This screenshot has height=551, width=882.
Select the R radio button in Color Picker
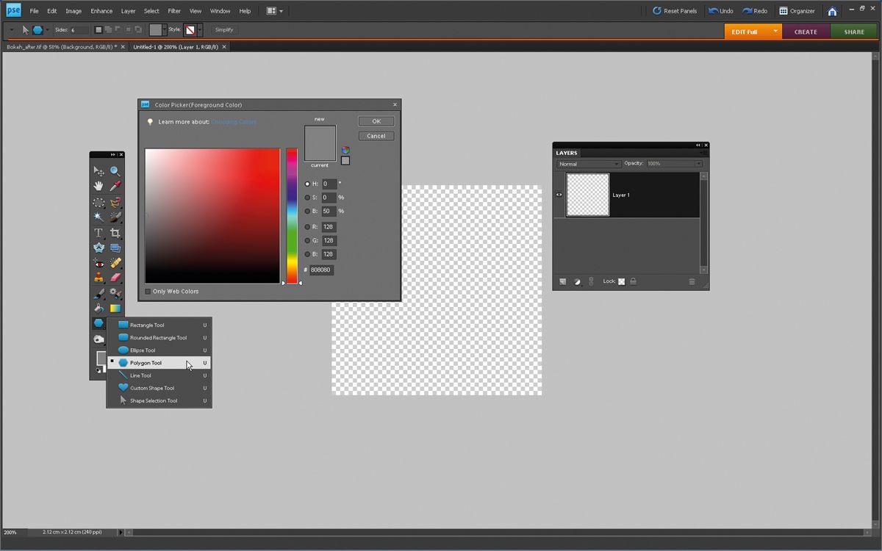click(x=307, y=227)
